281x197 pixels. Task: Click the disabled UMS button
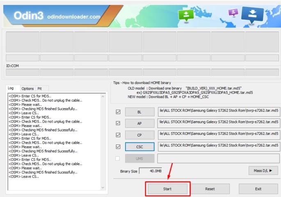[139, 159]
